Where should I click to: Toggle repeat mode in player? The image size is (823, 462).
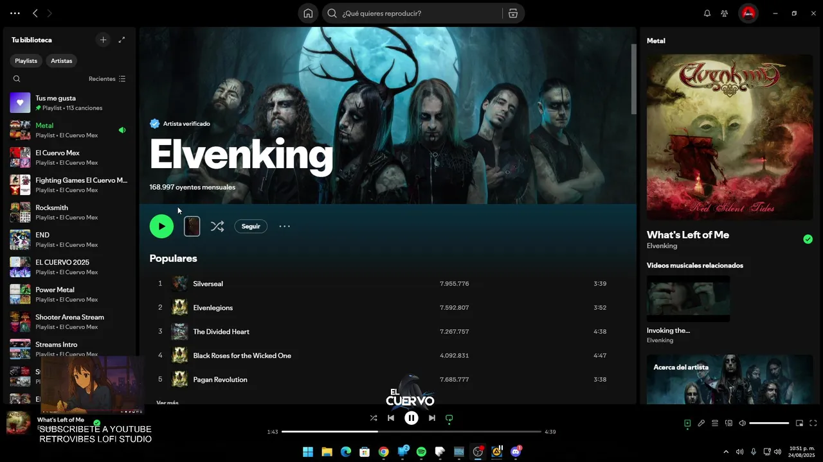pos(449,418)
